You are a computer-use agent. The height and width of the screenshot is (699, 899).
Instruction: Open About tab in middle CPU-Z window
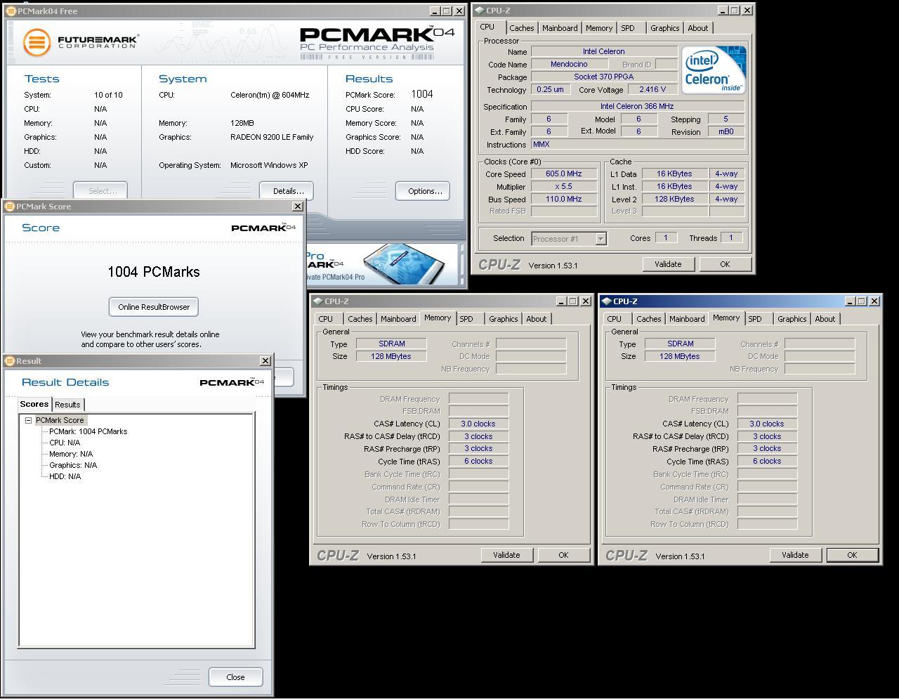(536, 319)
